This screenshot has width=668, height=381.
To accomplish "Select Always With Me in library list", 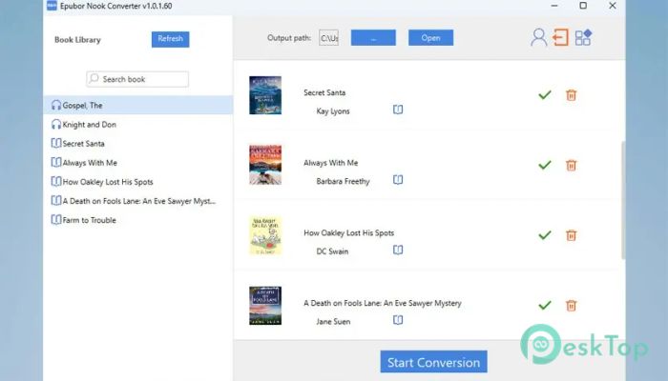I will coord(138,163).
